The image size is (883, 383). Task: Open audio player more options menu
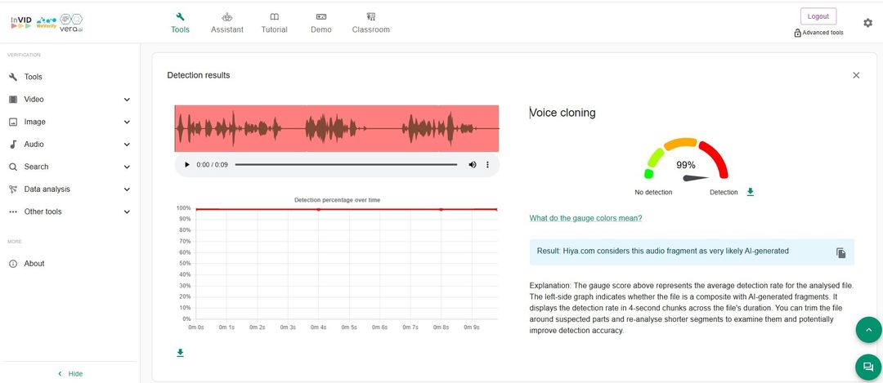coord(487,165)
